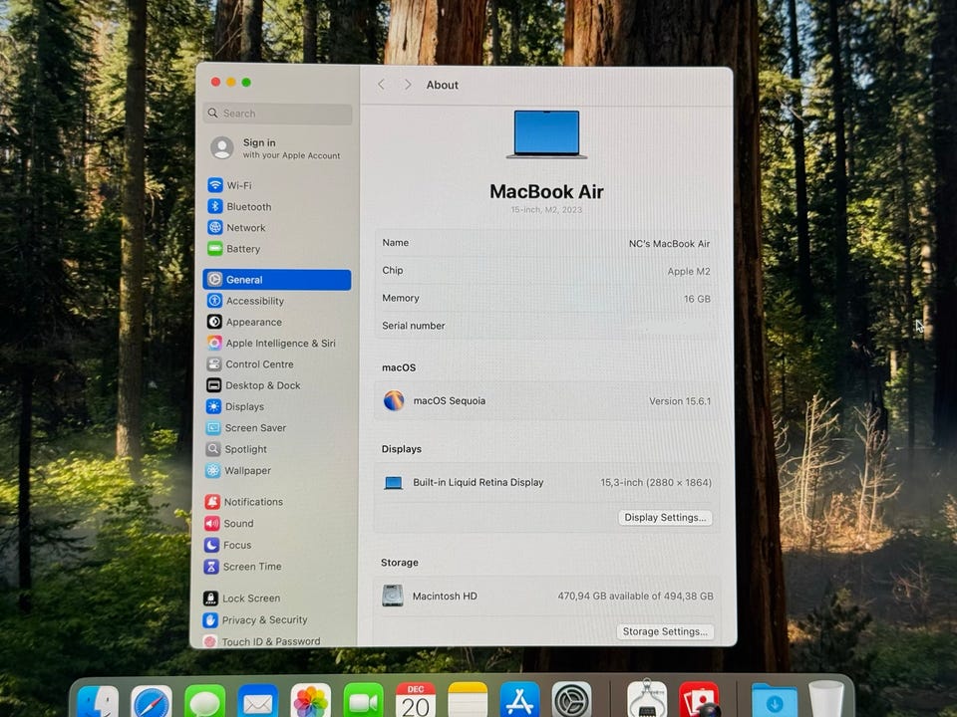
Task: Go forward using the right chevron
Action: (408, 85)
